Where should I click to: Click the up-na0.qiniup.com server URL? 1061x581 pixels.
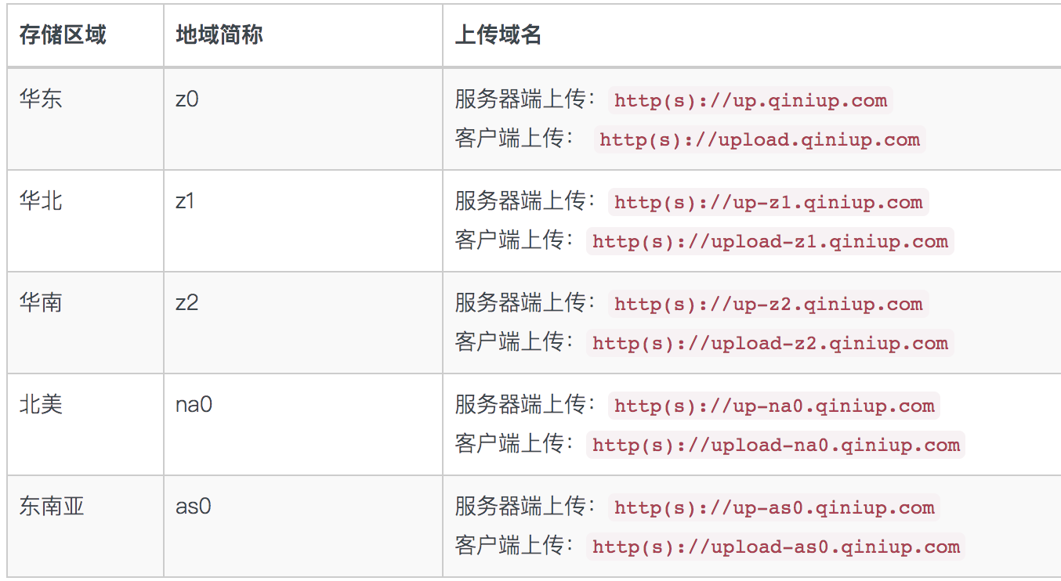(x=773, y=406)
